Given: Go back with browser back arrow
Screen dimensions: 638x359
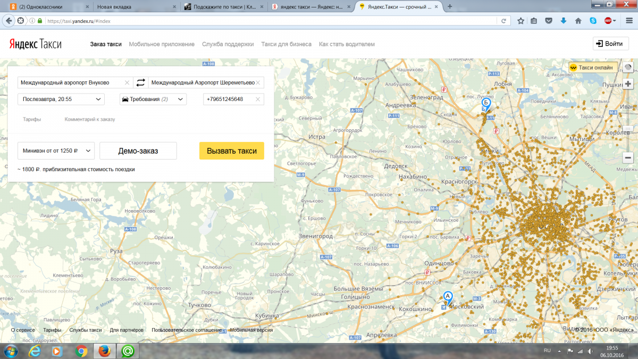Looking at the screenshot, I should click(x=8, y=20).
